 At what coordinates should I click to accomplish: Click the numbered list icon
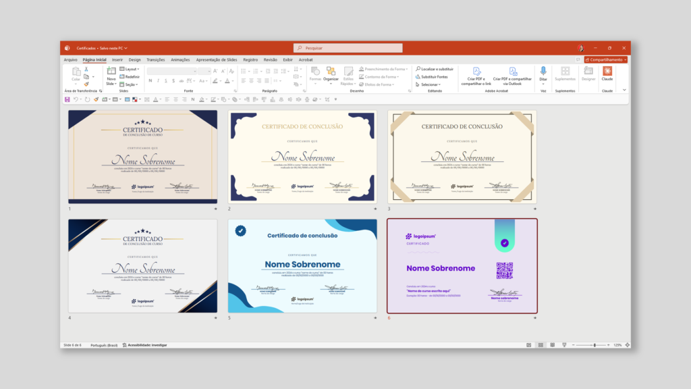[x=256, y=71]
